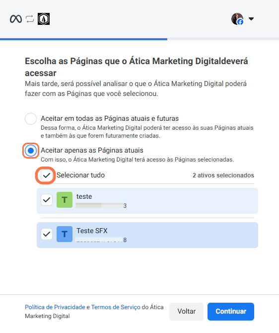The width and height of the screenshot is (279, 333).
Task: Uncheck the teste page checkbox
Action: click(x=47, y=200)
